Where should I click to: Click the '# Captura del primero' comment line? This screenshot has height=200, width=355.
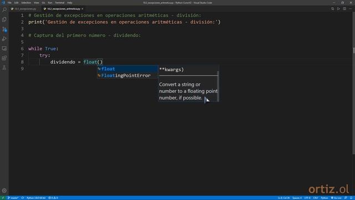(x=84, y=36)
